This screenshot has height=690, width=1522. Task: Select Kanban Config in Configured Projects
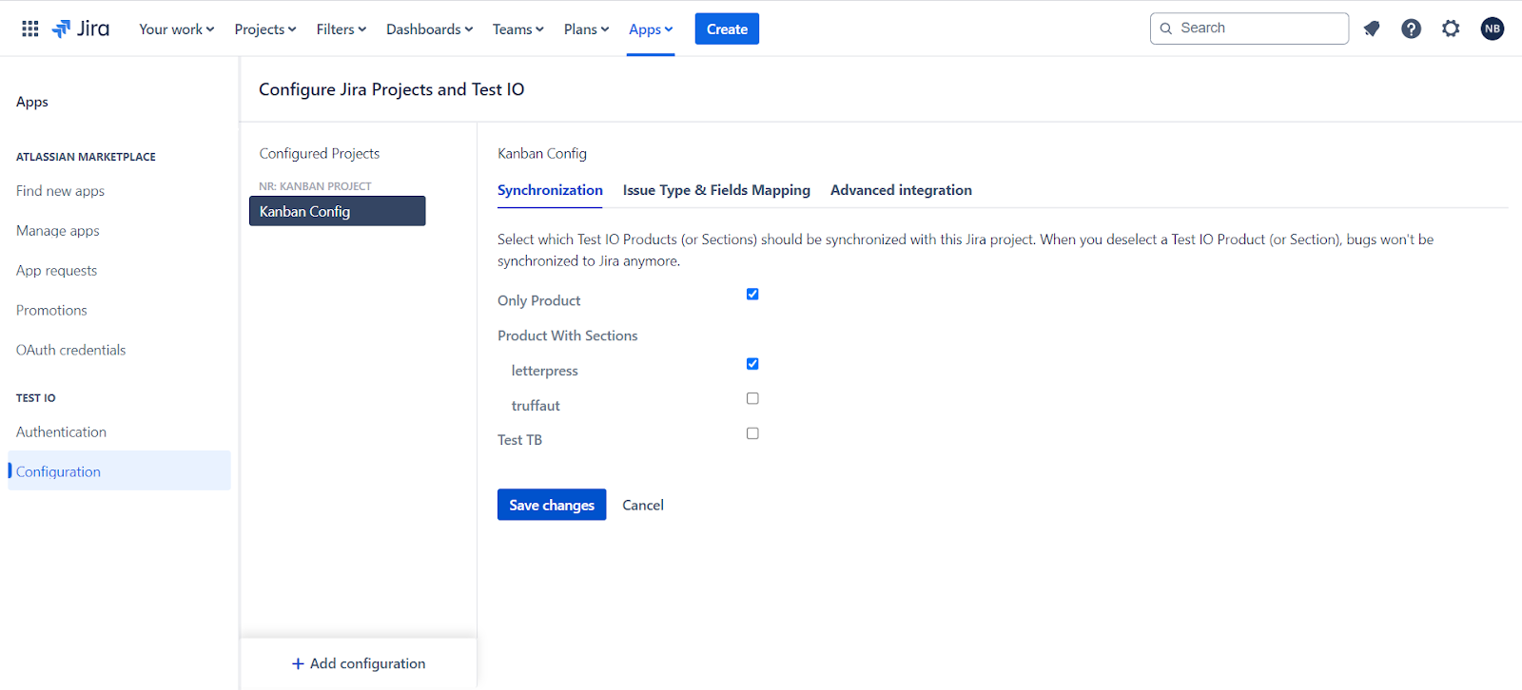tap(338, 211)
